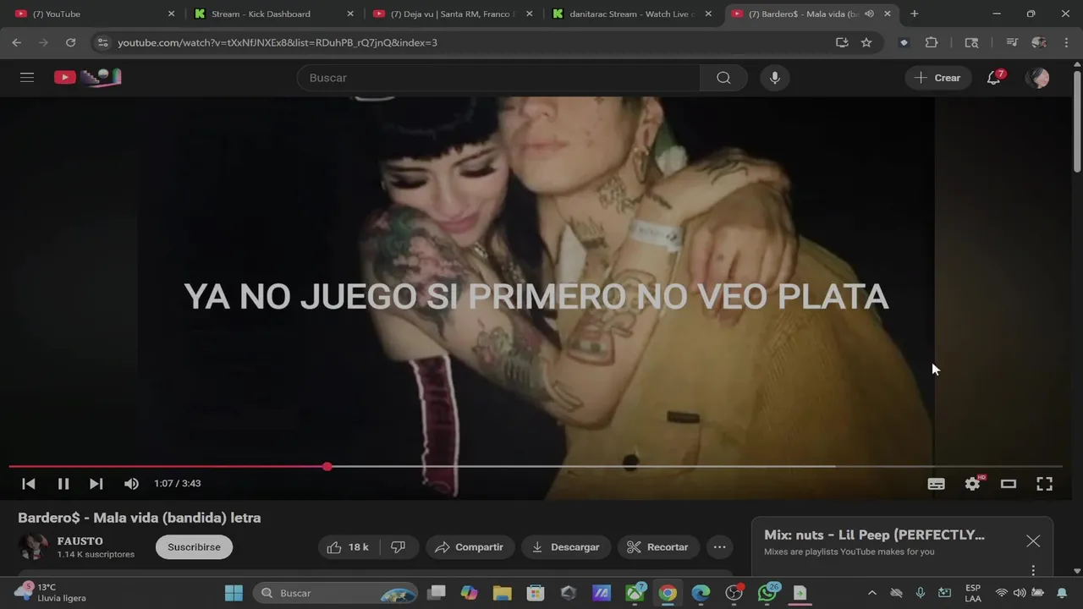
Task: Close the Bardero$ Mala vida tab
Action: coord(888,14)
